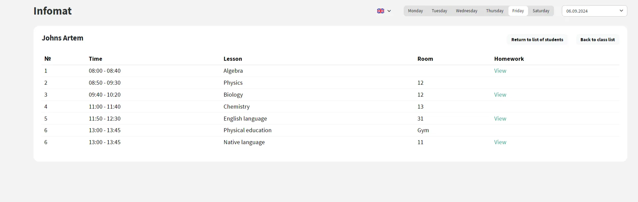Open the Saturday schedule tab
The height and width of the screenshot is (202, 638).
coord(541,11)
